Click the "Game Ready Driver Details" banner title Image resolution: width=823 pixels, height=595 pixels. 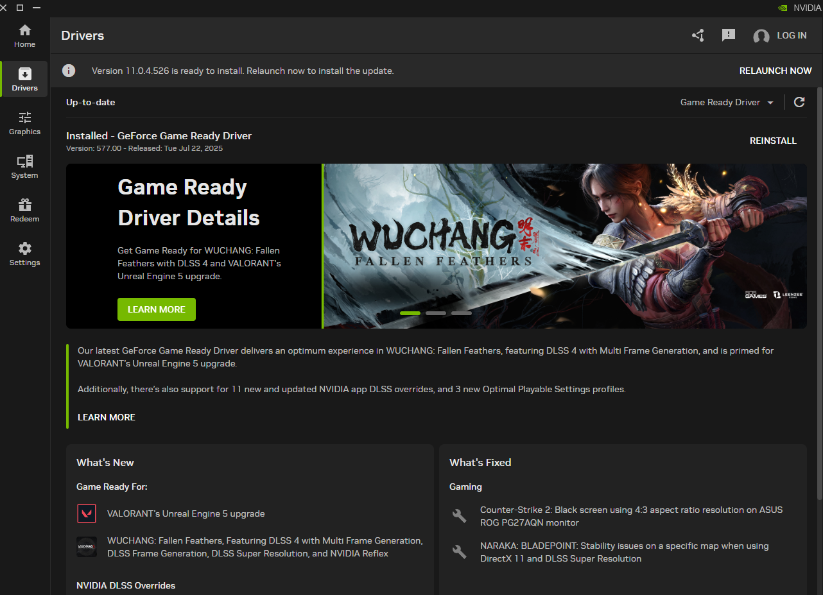click(x=189, y=202)
